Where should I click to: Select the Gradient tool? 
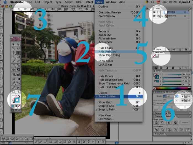18,79
